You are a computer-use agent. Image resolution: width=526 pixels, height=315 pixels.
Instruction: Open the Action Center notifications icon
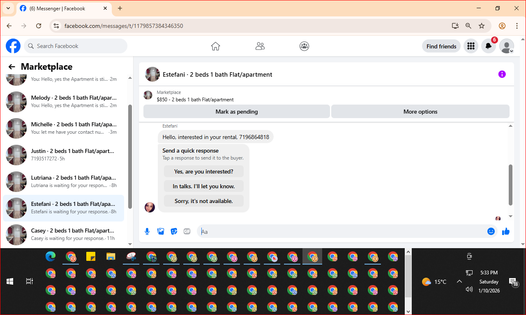coord(514,282)
